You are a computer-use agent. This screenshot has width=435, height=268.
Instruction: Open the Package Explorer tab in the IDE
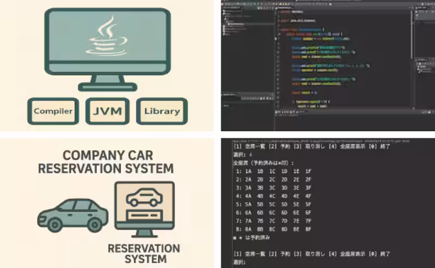coord(233,8)
